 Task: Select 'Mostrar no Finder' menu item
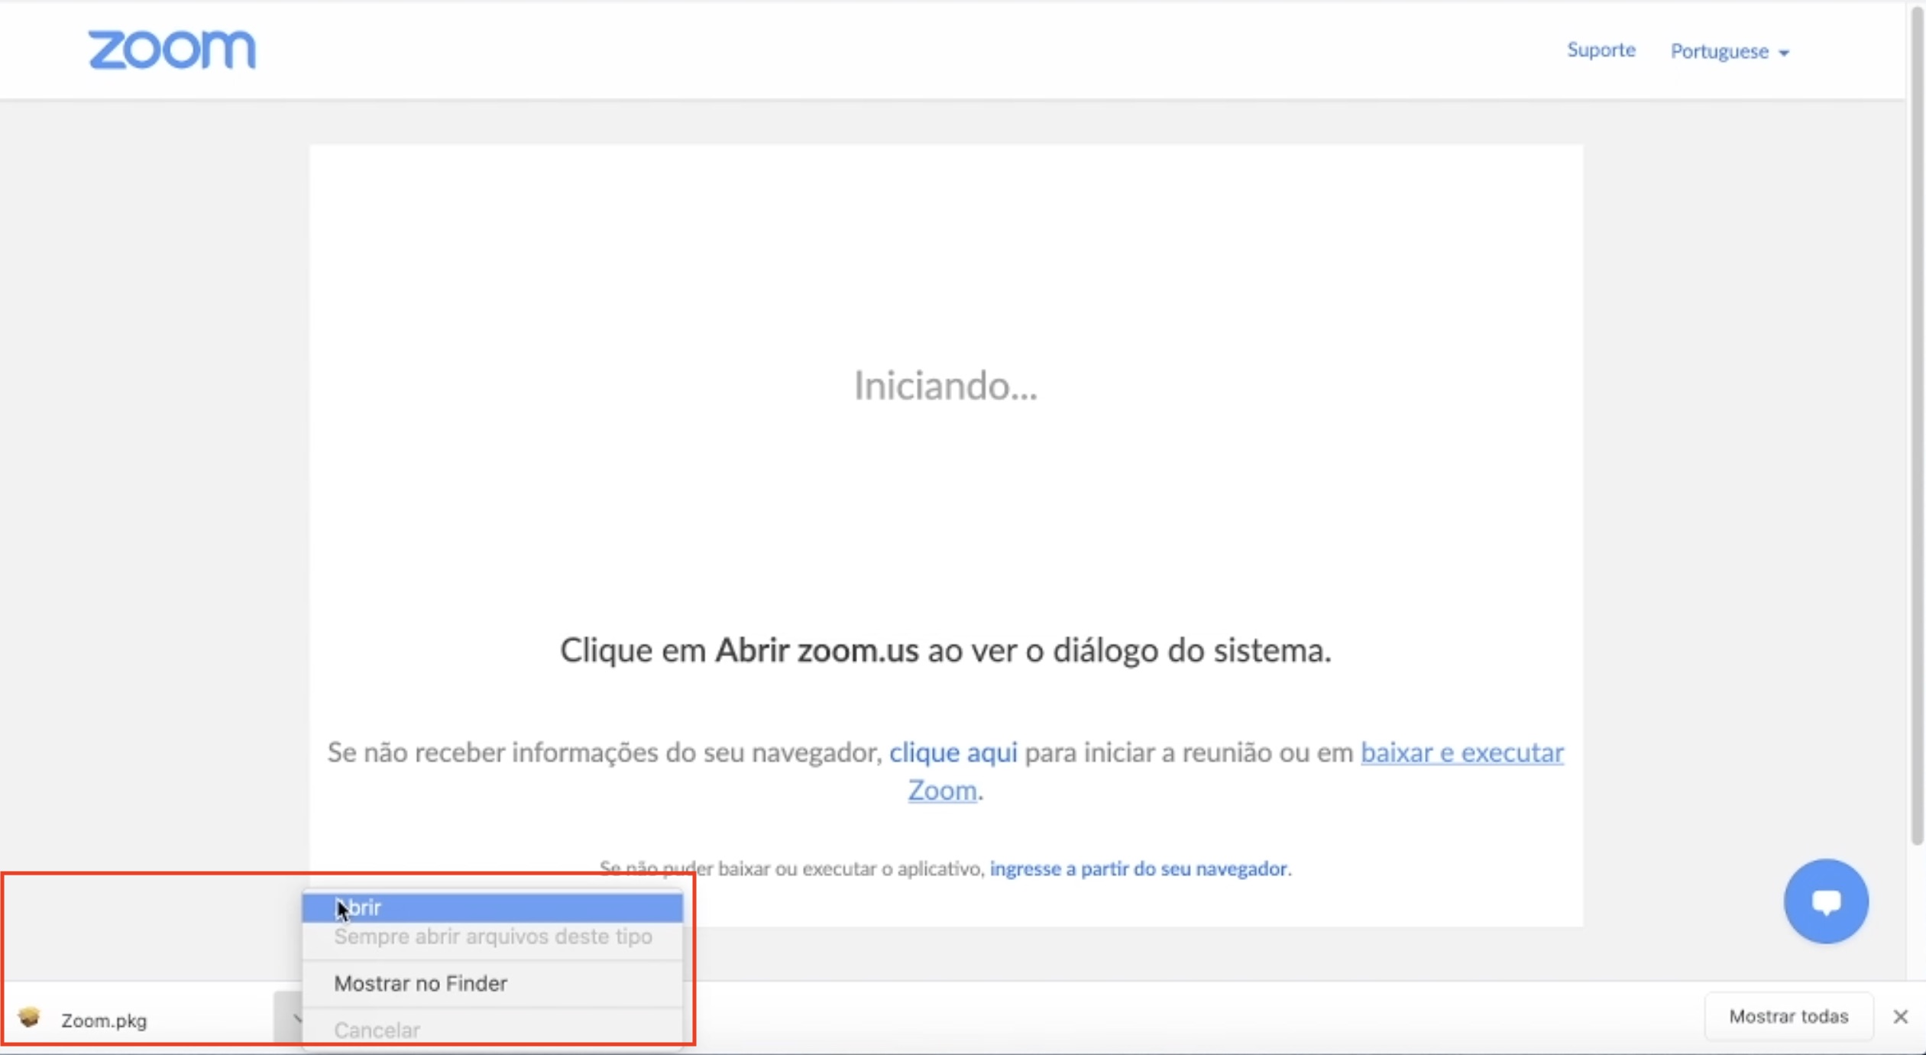(x=492, y=983)
